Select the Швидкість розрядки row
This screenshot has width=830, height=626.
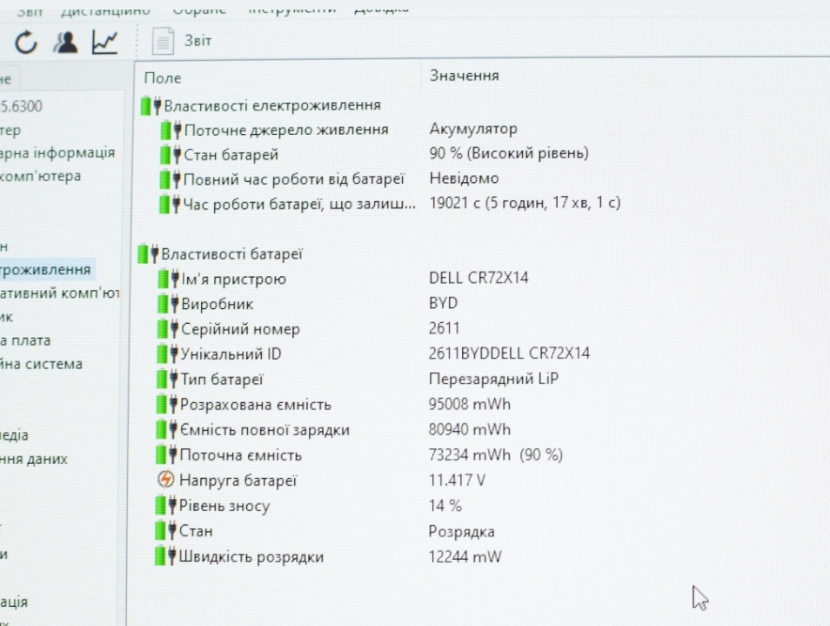pyautogui.click(x=251, y=557)
